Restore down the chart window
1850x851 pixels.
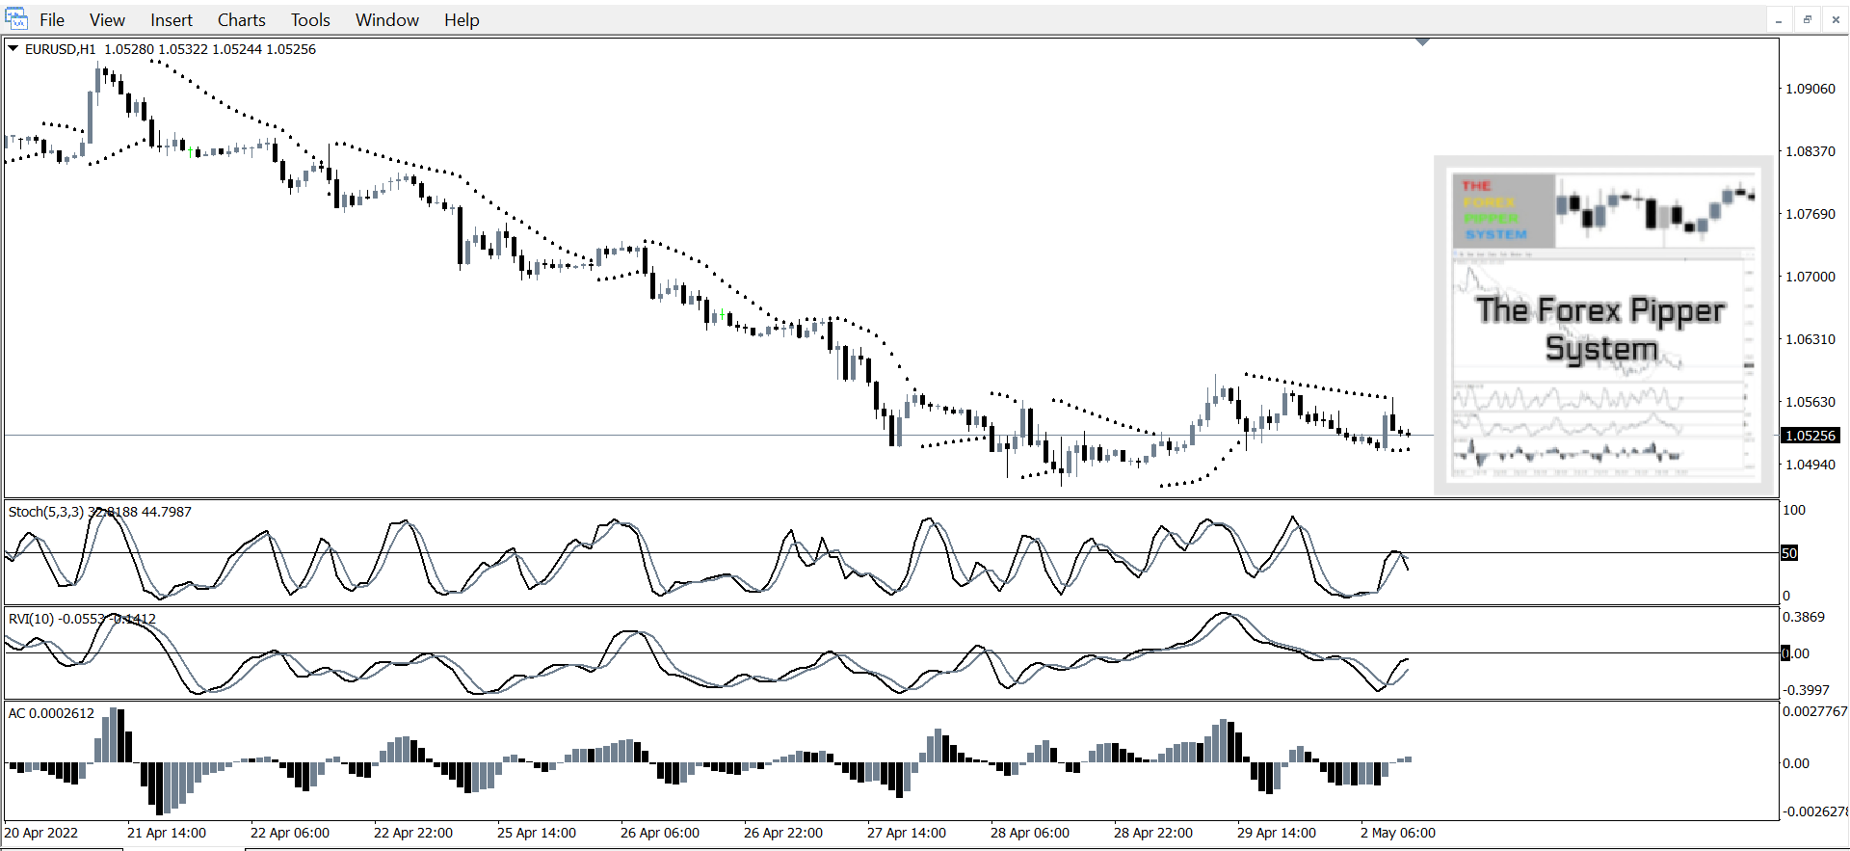[1808, 20]
